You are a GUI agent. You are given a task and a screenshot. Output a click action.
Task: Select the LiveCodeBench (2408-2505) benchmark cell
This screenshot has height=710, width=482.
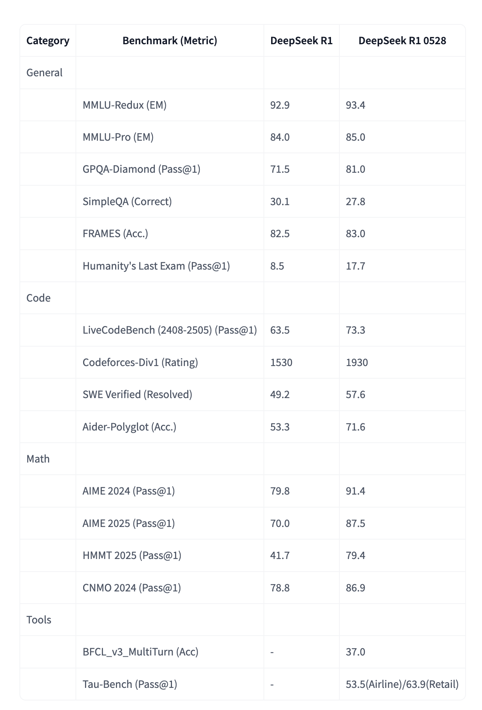pos(170,330)
